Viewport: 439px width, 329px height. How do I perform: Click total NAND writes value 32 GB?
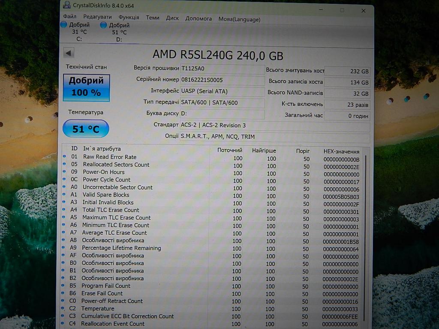click(347, 94)
